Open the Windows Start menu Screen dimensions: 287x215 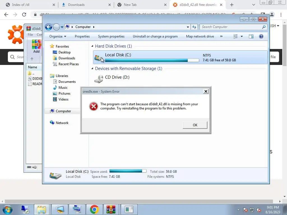tap(8, 209)
